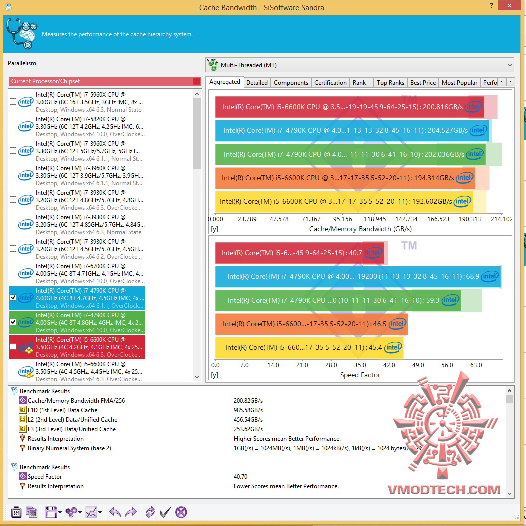The height and width of the screenshot is (526, 526).
Task: Check the i7-5820K processor checkbox
Action: point(13,126)
